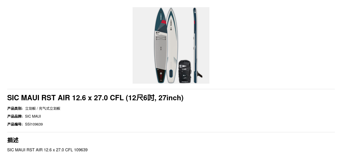The width and height of the screenshot is (340, 160).
Task: Click the product title SIC MAUI RST AIR
Action: (x=95, y=98)
